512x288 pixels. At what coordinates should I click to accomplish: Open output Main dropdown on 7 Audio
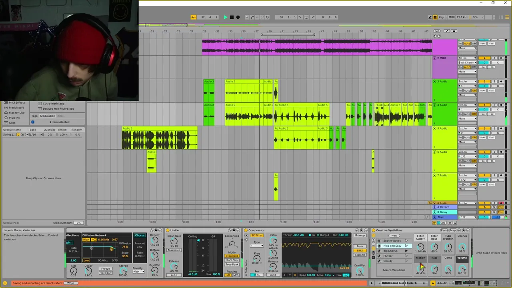[x=467, y=189]
